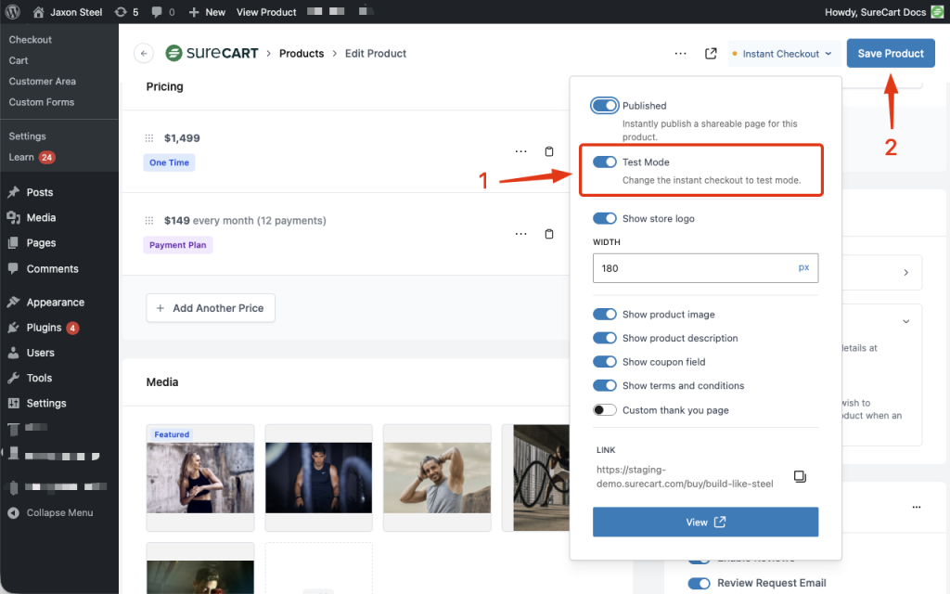Copy the instant checkout link icon

(x=800, y=476)
